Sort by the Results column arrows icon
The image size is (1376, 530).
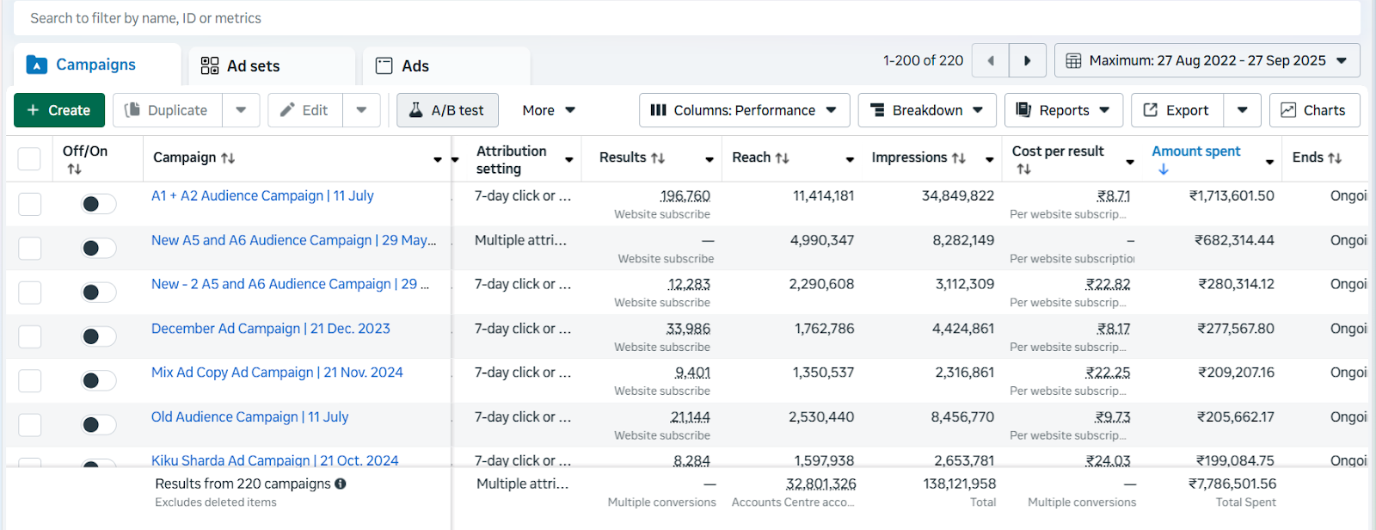(x=658, y=158)
